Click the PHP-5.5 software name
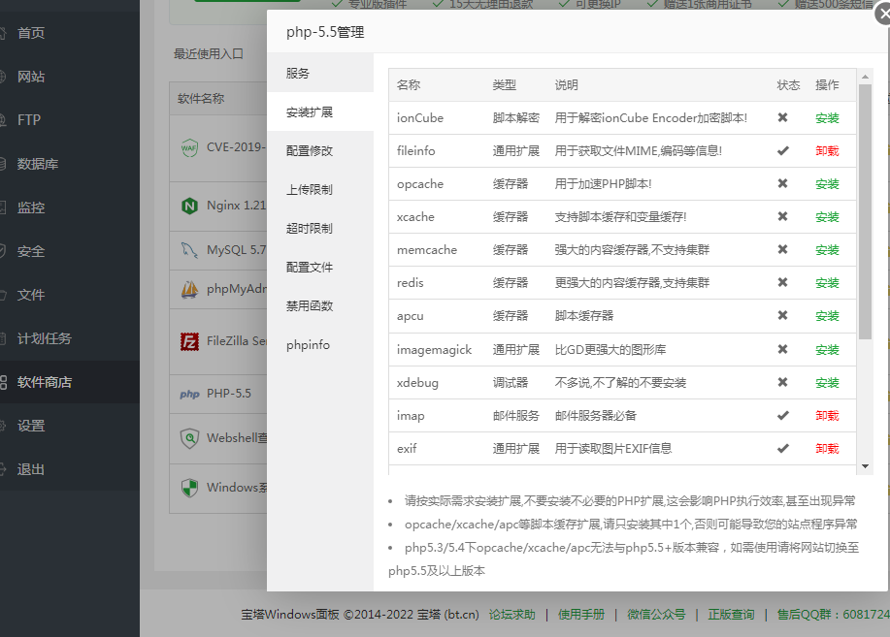The height and width of the screenshot is (637, 890). (x=229, y=393)
